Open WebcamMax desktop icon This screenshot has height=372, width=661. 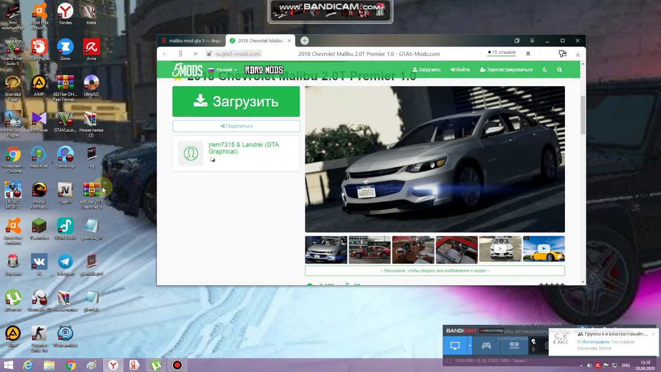[x=65, y=336]
